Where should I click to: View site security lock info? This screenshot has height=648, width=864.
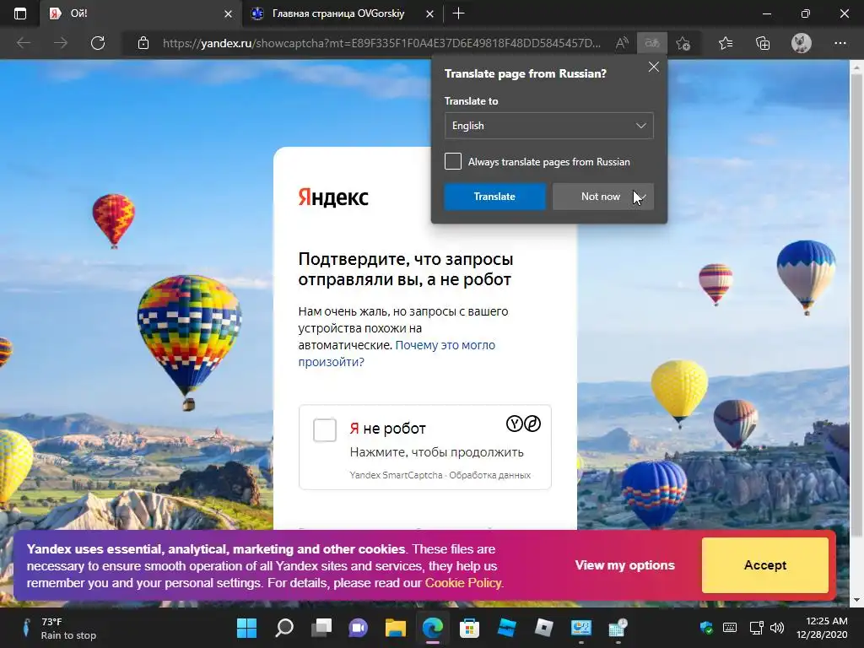143,43
